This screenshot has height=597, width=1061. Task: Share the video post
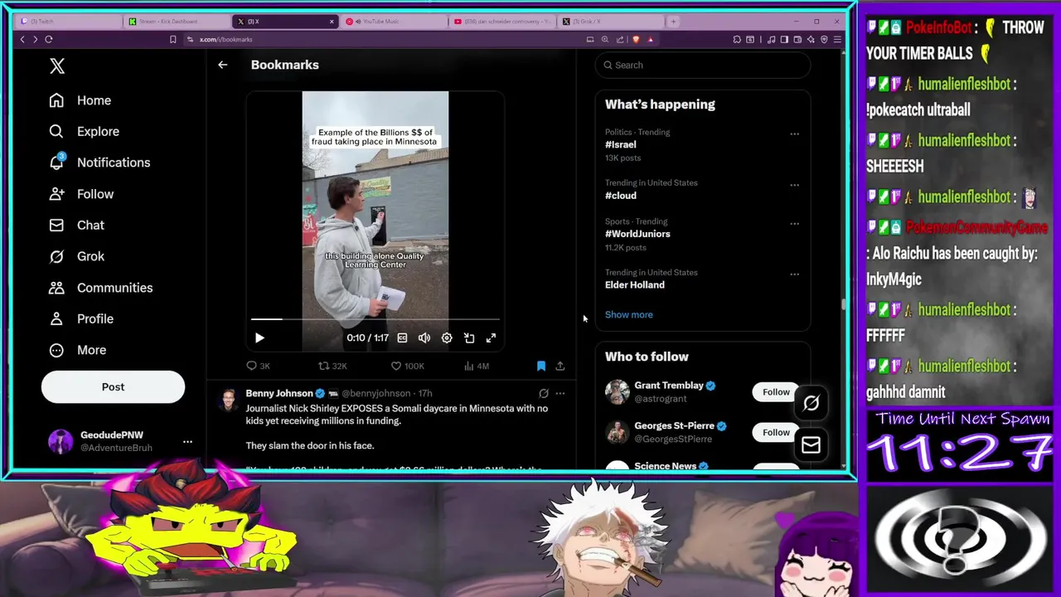[560, 366]
